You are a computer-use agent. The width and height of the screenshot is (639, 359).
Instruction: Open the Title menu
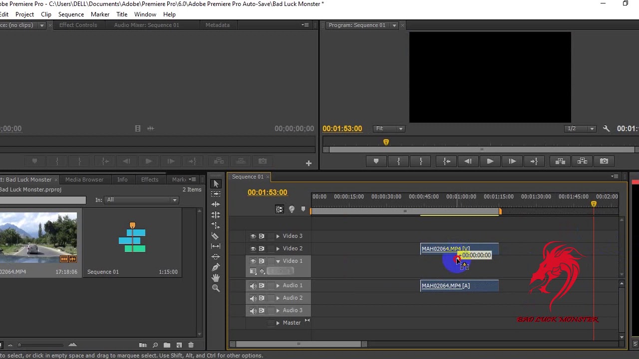(121, 14)
